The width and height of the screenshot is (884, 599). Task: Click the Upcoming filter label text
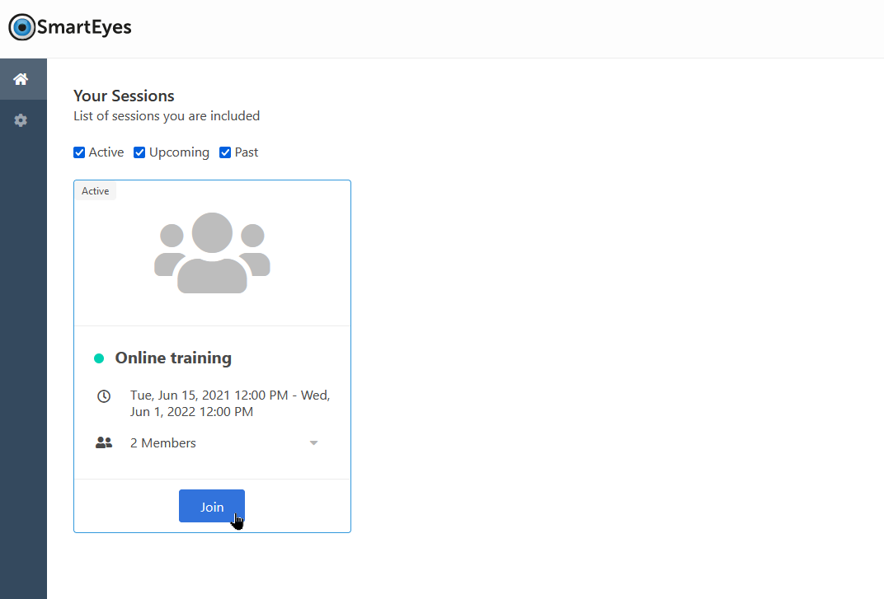(x=179, y=152)
